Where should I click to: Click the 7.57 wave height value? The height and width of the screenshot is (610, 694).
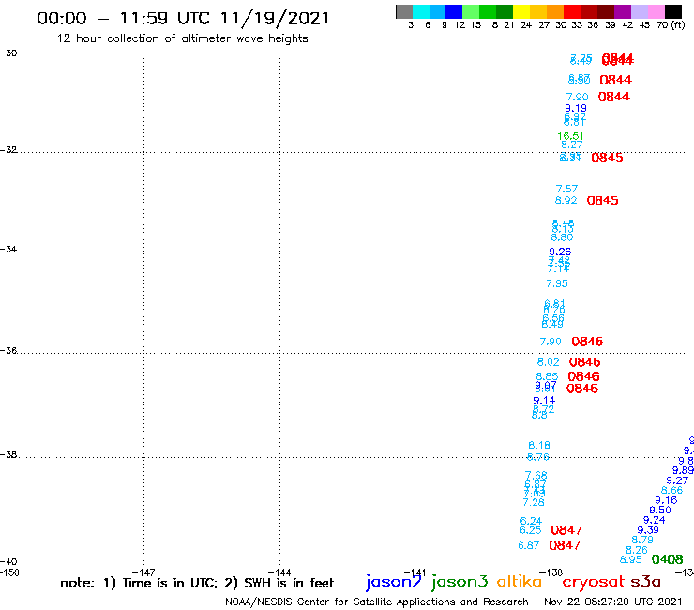[567, 189]
